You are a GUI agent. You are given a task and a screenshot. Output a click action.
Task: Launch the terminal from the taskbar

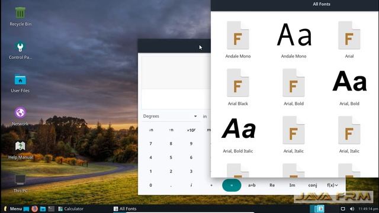52,209
